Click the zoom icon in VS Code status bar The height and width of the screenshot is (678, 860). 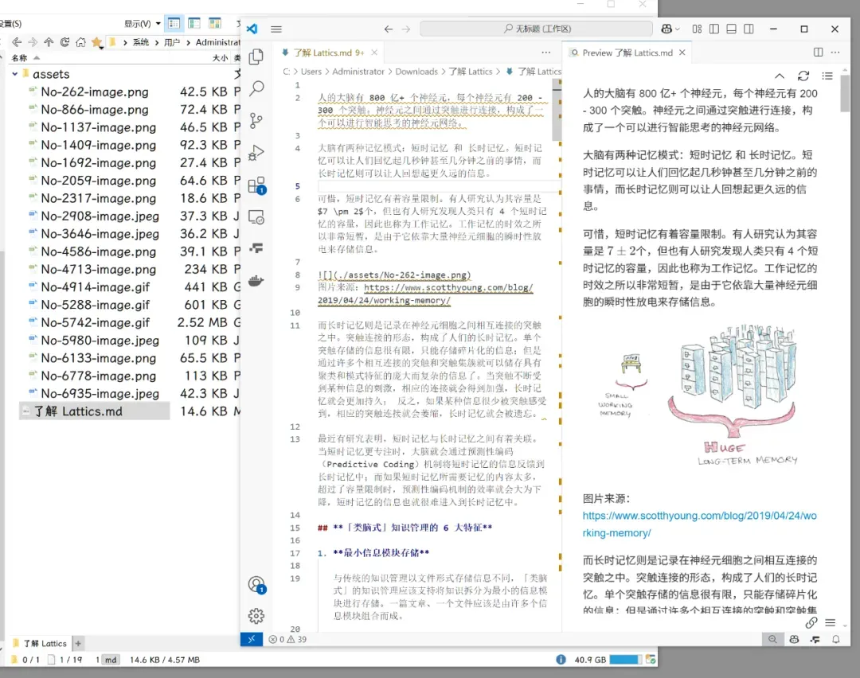tap(772, 639)
